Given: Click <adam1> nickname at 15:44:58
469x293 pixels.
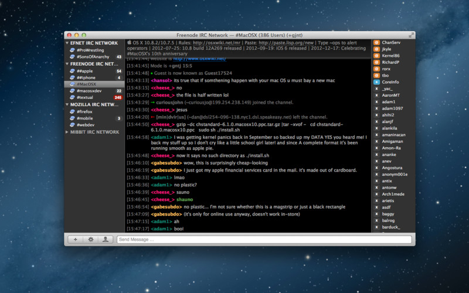Looking at the screenshot, I should pyautogui.click(x=162, y=137).
